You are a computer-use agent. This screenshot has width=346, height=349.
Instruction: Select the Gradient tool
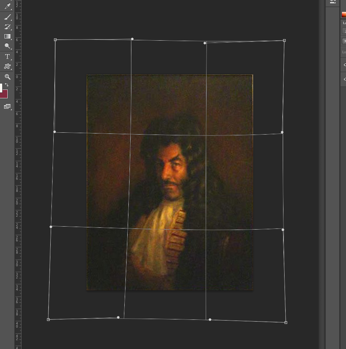7,36
